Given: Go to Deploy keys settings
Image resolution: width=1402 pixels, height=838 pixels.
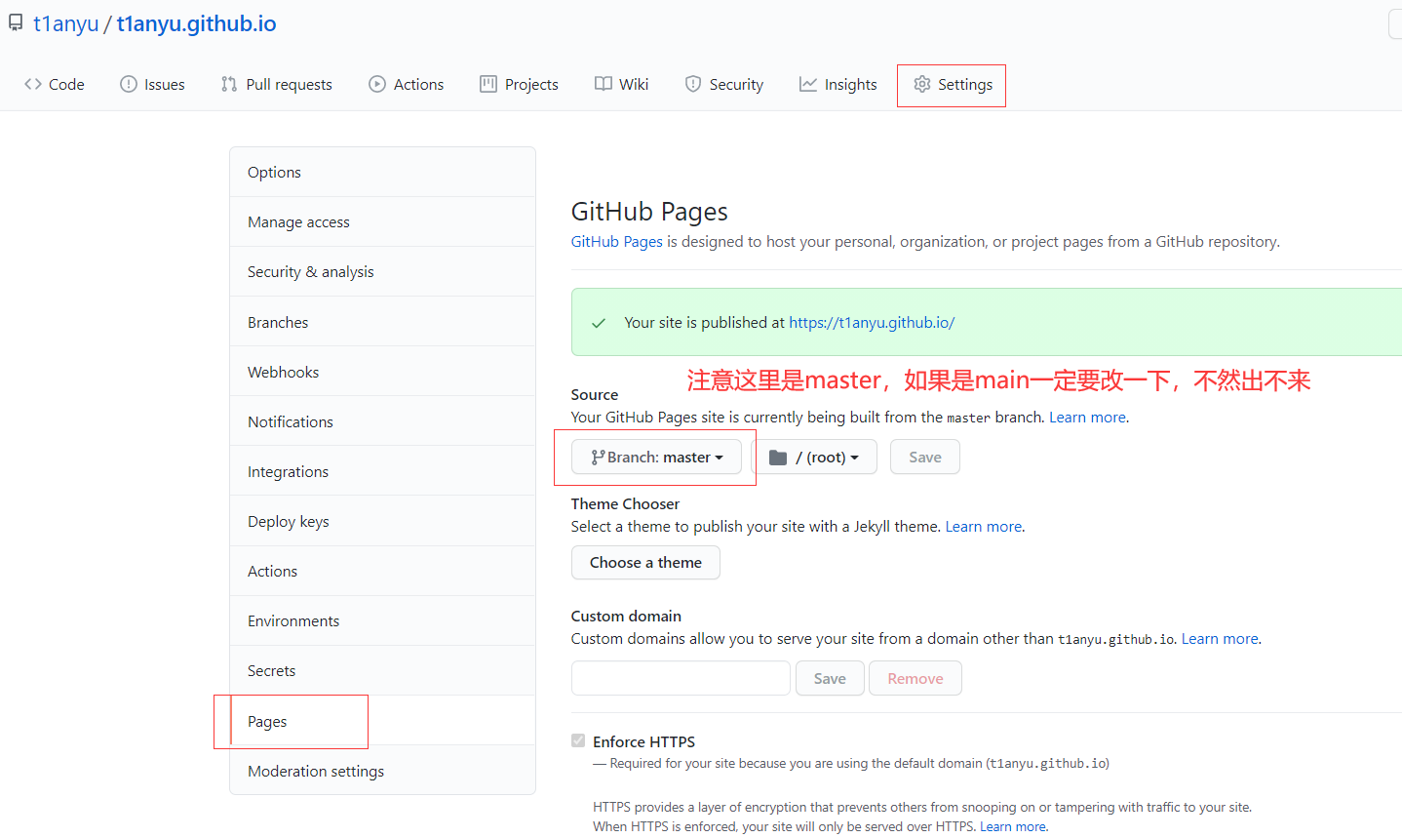Looking at the screenshot, I should click(289, 522).
